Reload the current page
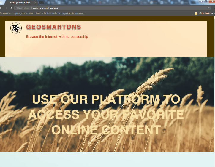Image resolution: width=215 pixels, height=167 pixels. click(x=11, y=8)
